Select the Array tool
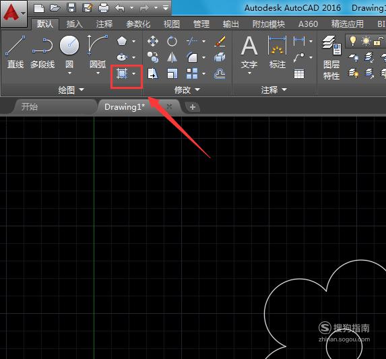The image size is (386, 359). (192, 73)
